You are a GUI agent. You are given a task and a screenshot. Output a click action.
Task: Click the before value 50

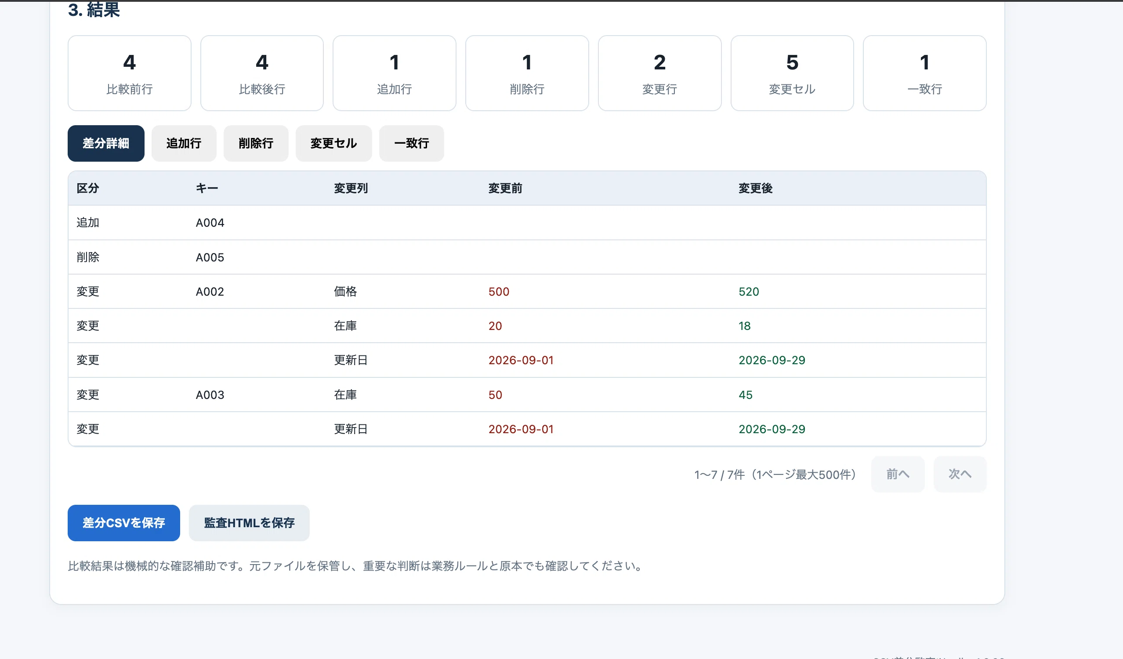tap(495, 395)
